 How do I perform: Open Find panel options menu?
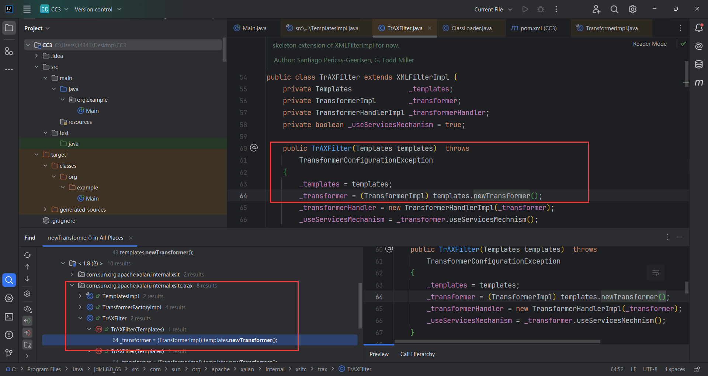coord(667,237)
